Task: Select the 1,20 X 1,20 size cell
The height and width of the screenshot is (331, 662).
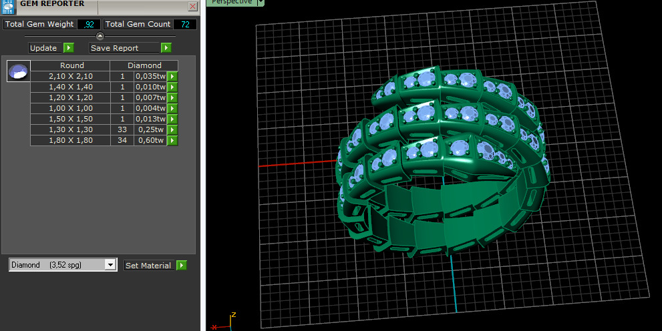Action: pos(71,97)
